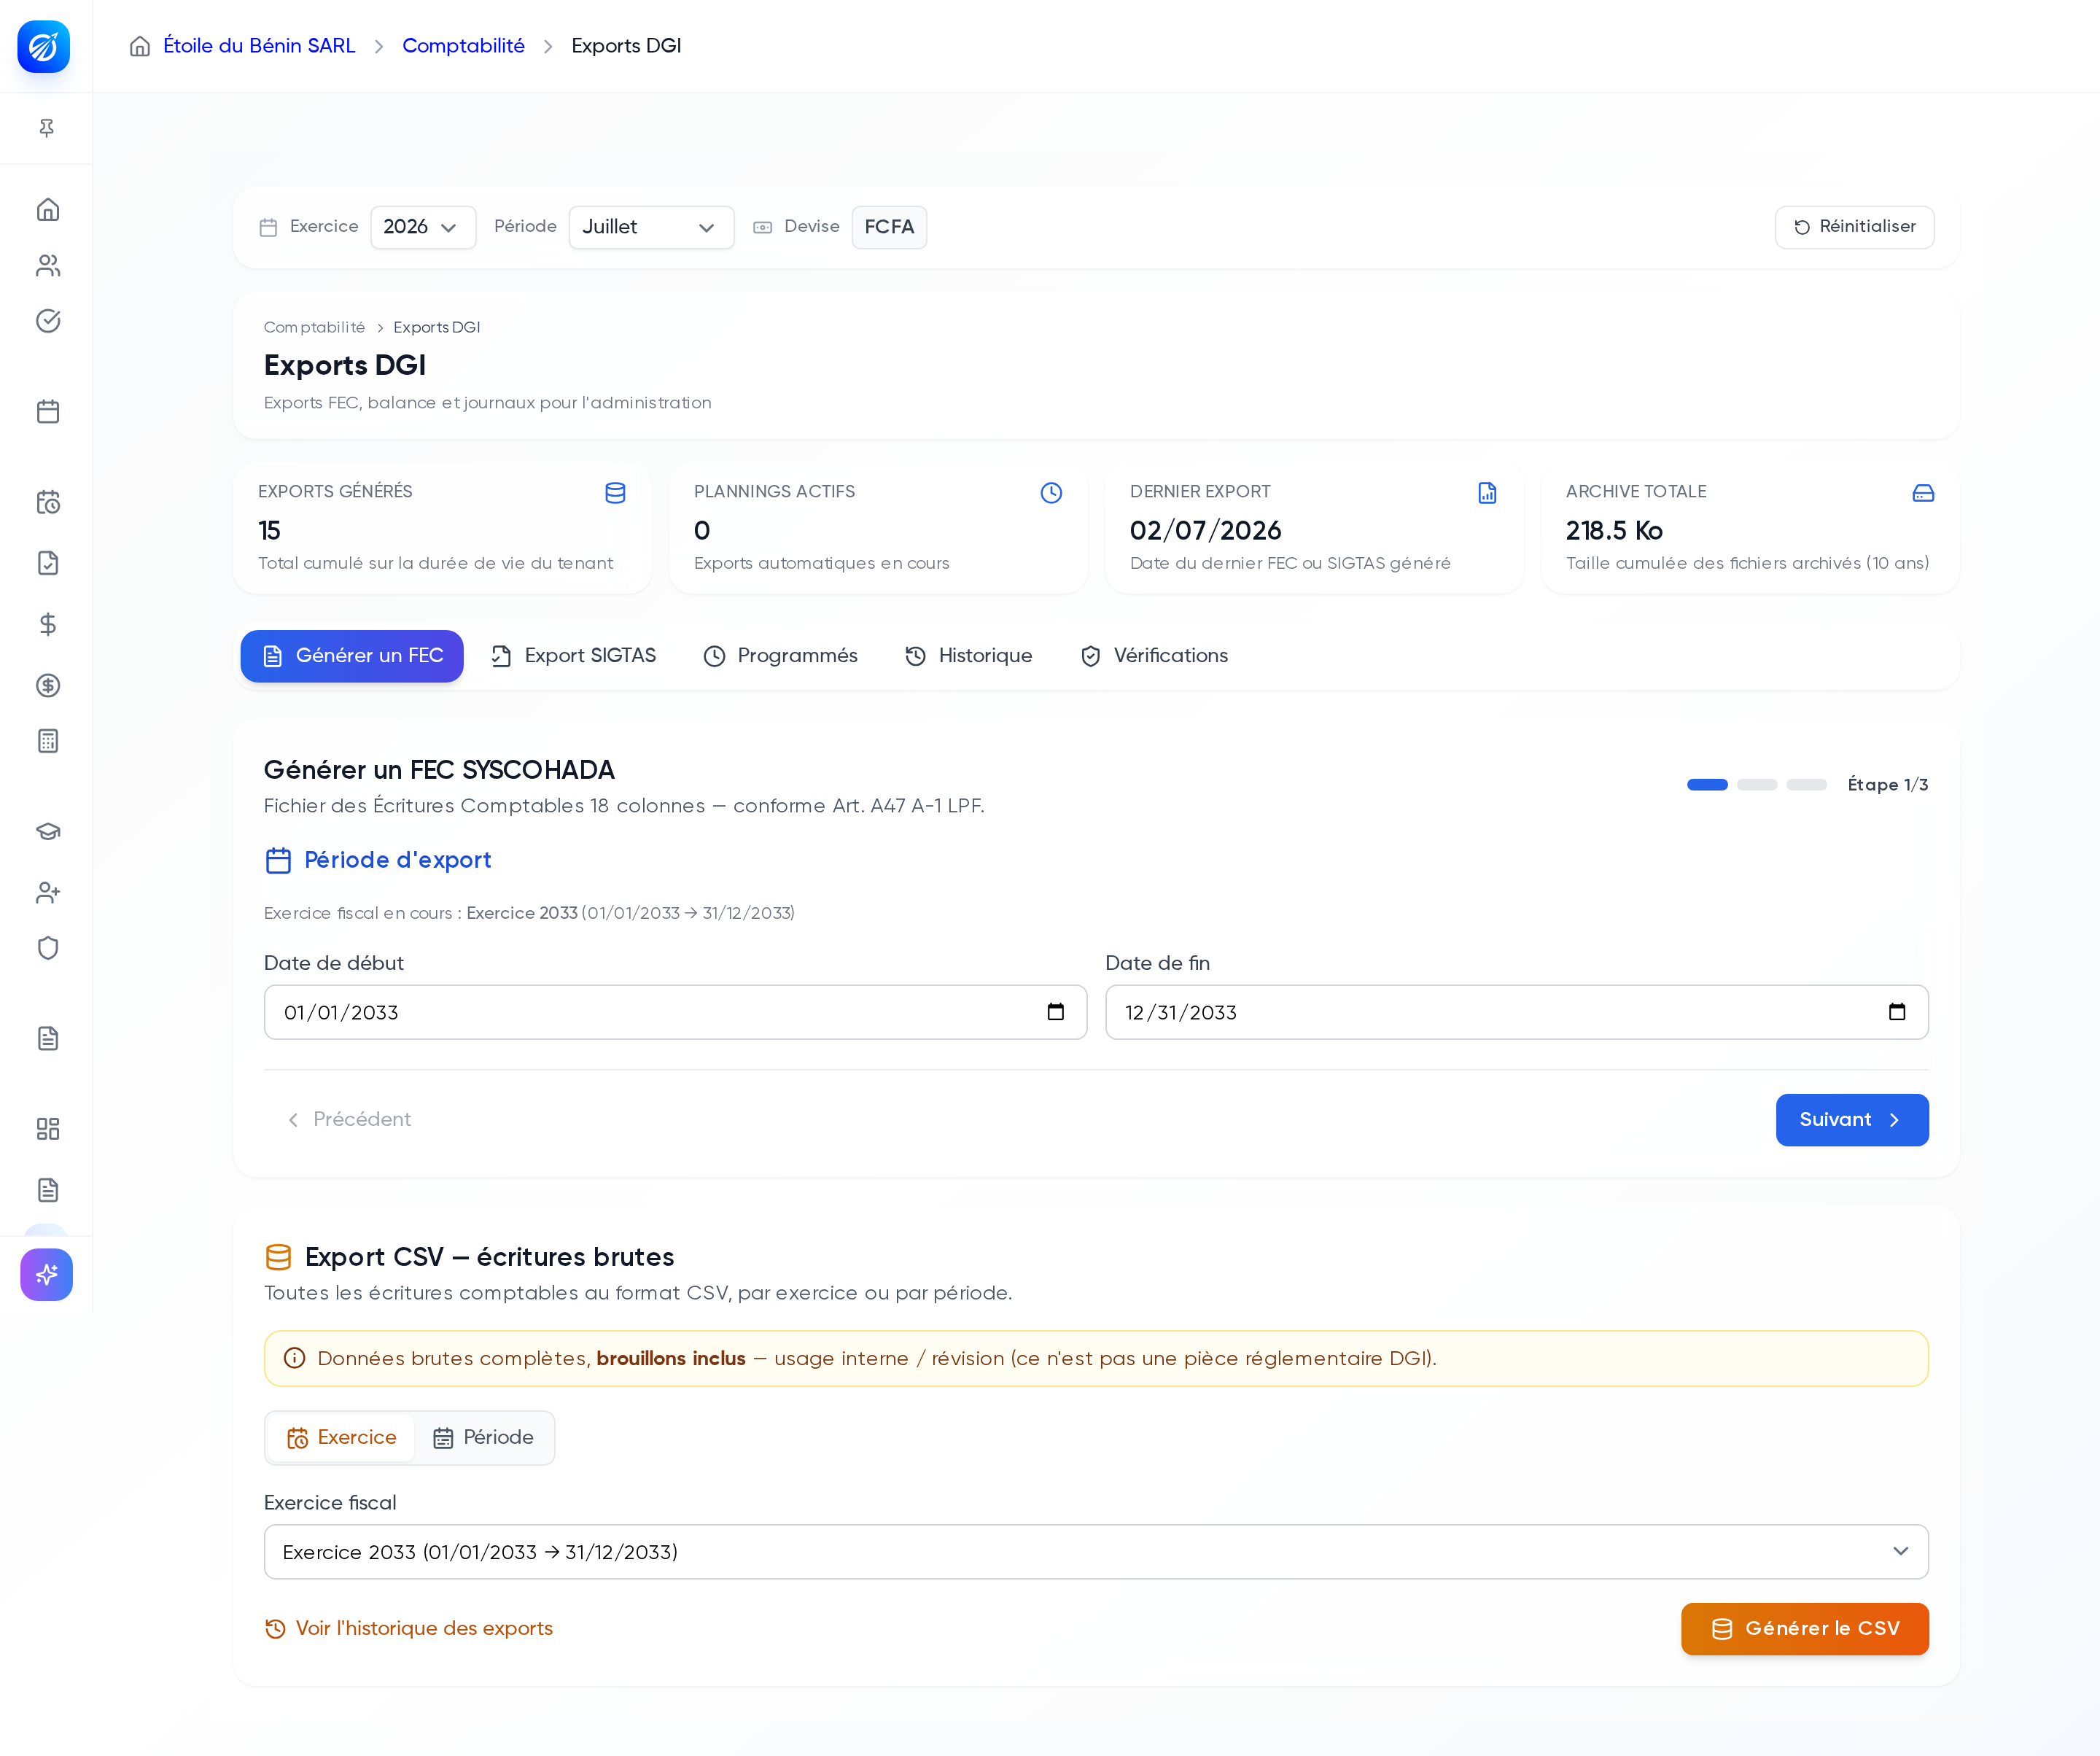2100x1756 pixels.
Task: Click the third step progress indicator
Action: (x=1807, y=785)
